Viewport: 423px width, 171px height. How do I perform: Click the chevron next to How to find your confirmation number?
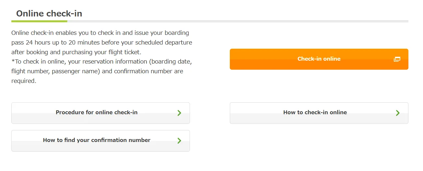pyautogui.click(x=179, y=141)
